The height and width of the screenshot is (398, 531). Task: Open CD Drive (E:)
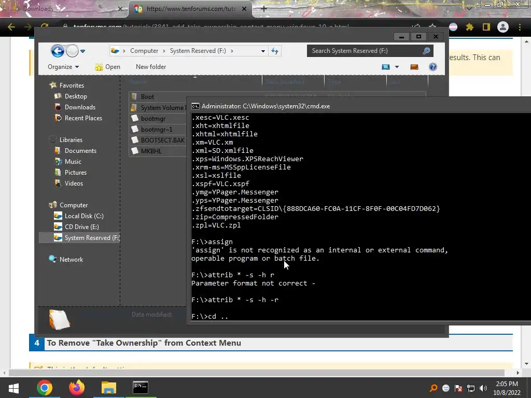click(x=77, y=226)
